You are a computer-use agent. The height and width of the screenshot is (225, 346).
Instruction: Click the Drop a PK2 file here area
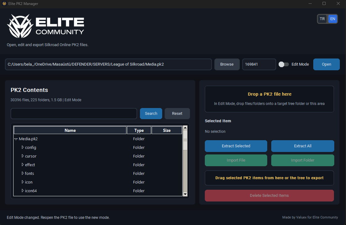point(269,99)
